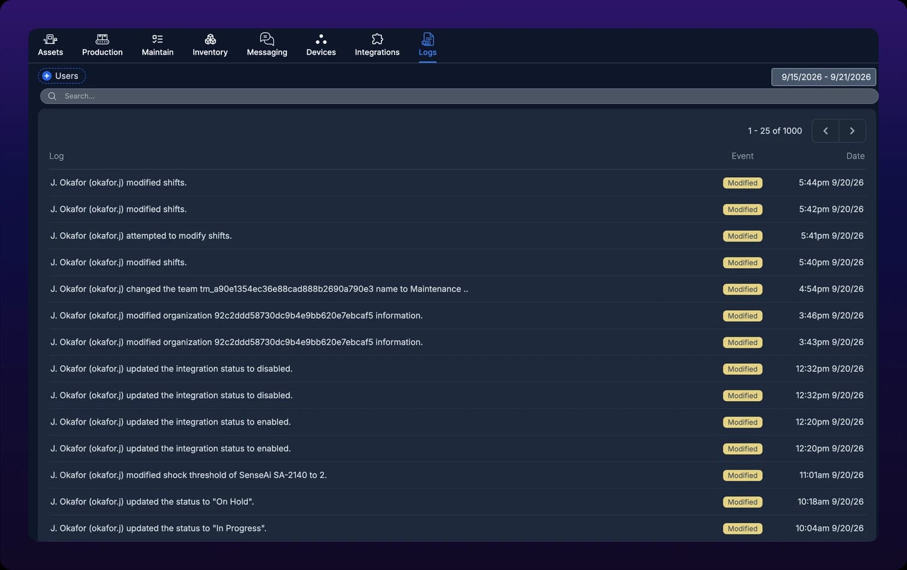Click the Modified badge in 5:40pm row
Viewport: 907px width, 570px height.
click(742, 263)
